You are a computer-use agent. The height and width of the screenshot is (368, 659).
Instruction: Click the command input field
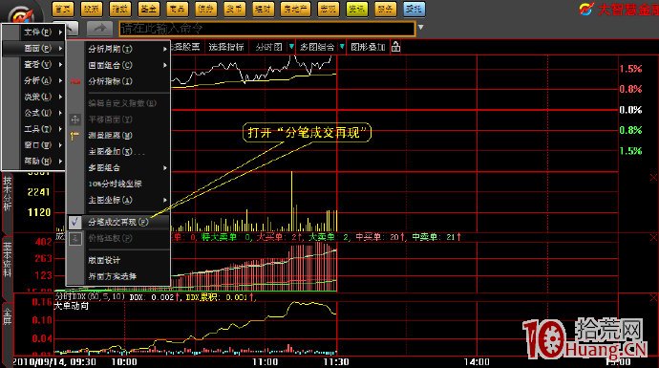266,29
